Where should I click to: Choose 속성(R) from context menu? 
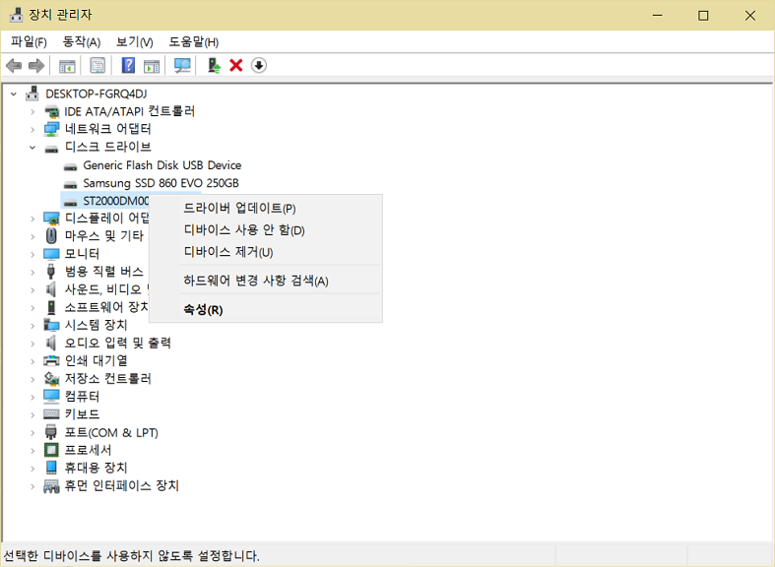(266, 310)
